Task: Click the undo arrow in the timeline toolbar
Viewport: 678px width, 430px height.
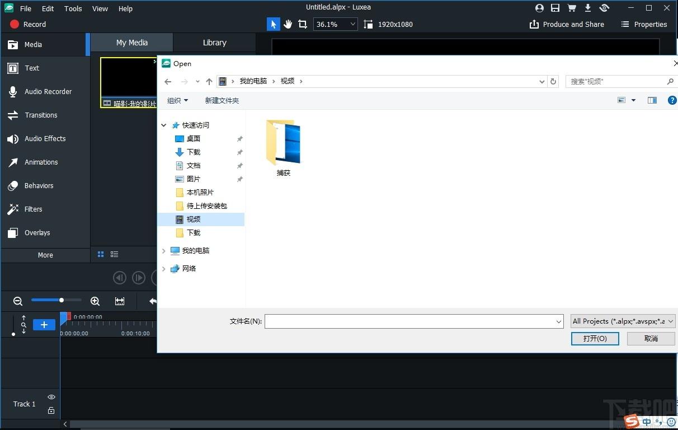Action: click(x=153, y=301)
